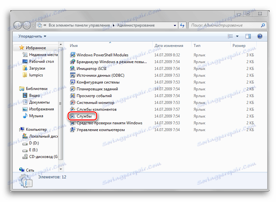
Task: Click the Музыка note icon
Action: tap(25, 116)
